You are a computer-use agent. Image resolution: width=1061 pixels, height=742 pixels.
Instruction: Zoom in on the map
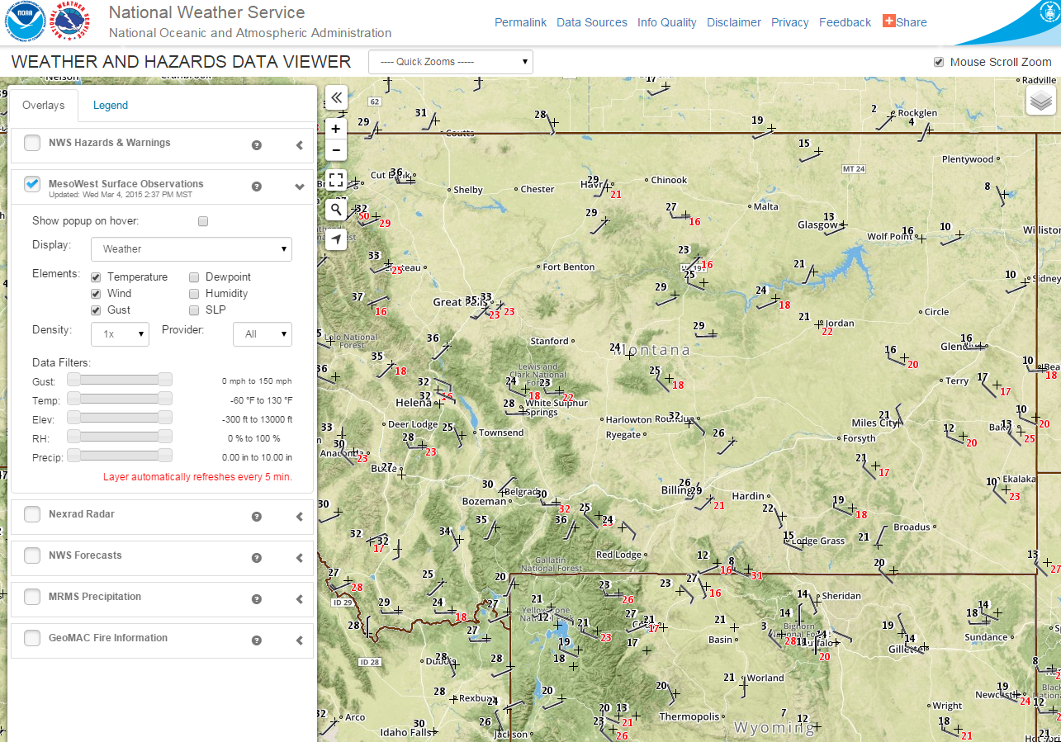tap(336, 129)
